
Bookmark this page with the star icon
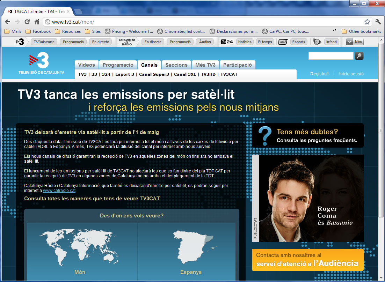click(x=367, y=22)
